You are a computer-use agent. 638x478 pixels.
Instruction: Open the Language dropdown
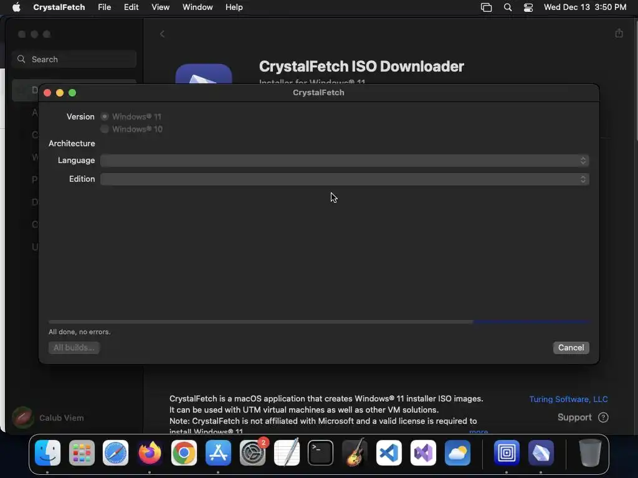click(x=345, y=161)
